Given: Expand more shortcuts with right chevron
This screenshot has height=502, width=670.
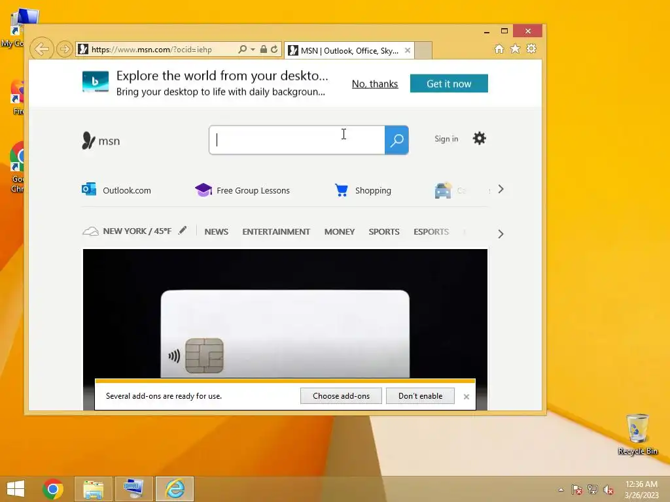Looking at the screenshot, I should tap(501, 189).
